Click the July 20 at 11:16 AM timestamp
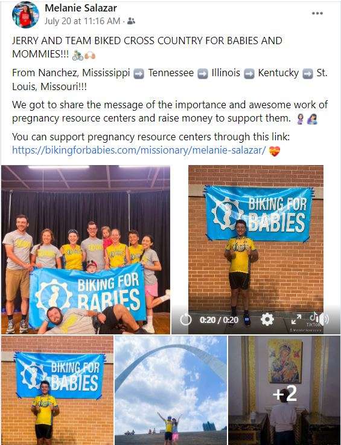The image size is (341, 445). click(82, 21)
